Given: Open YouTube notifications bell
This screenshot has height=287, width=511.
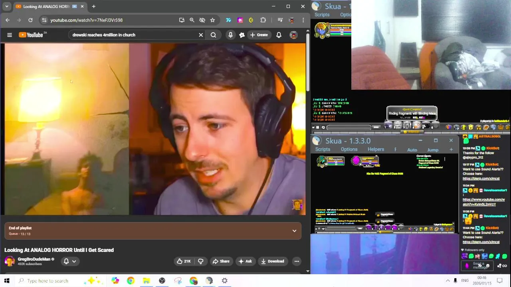Looking at the screenshot, I should tap(279, 35).
